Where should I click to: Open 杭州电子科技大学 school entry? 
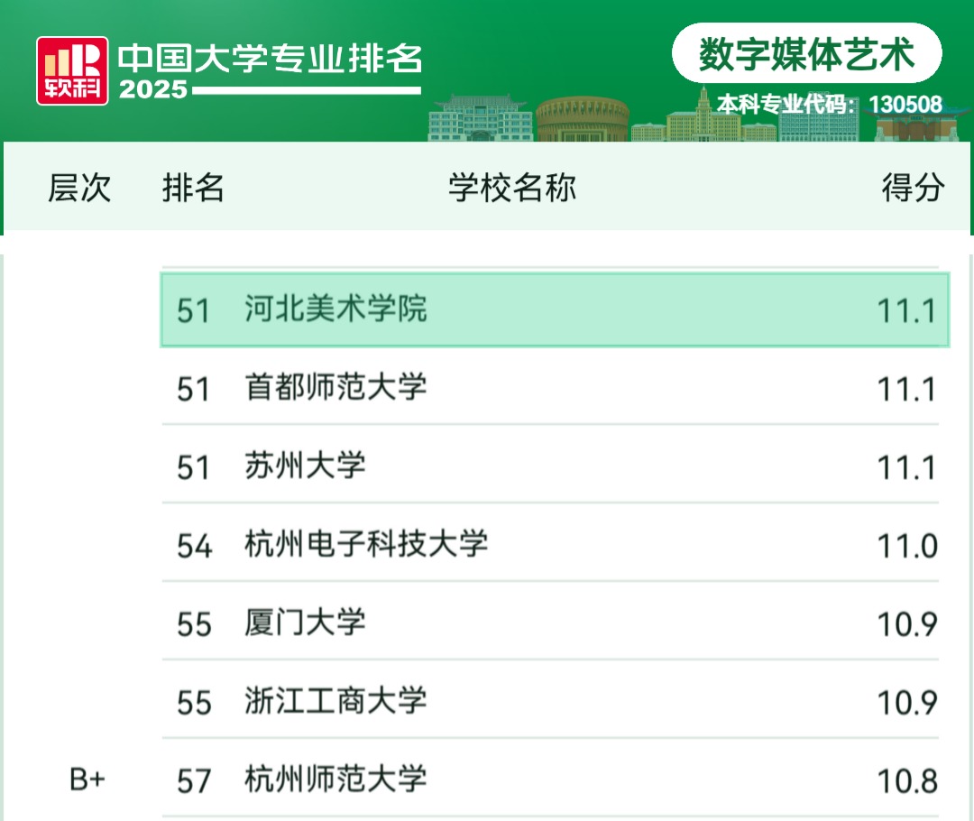[x=366, y=545]
